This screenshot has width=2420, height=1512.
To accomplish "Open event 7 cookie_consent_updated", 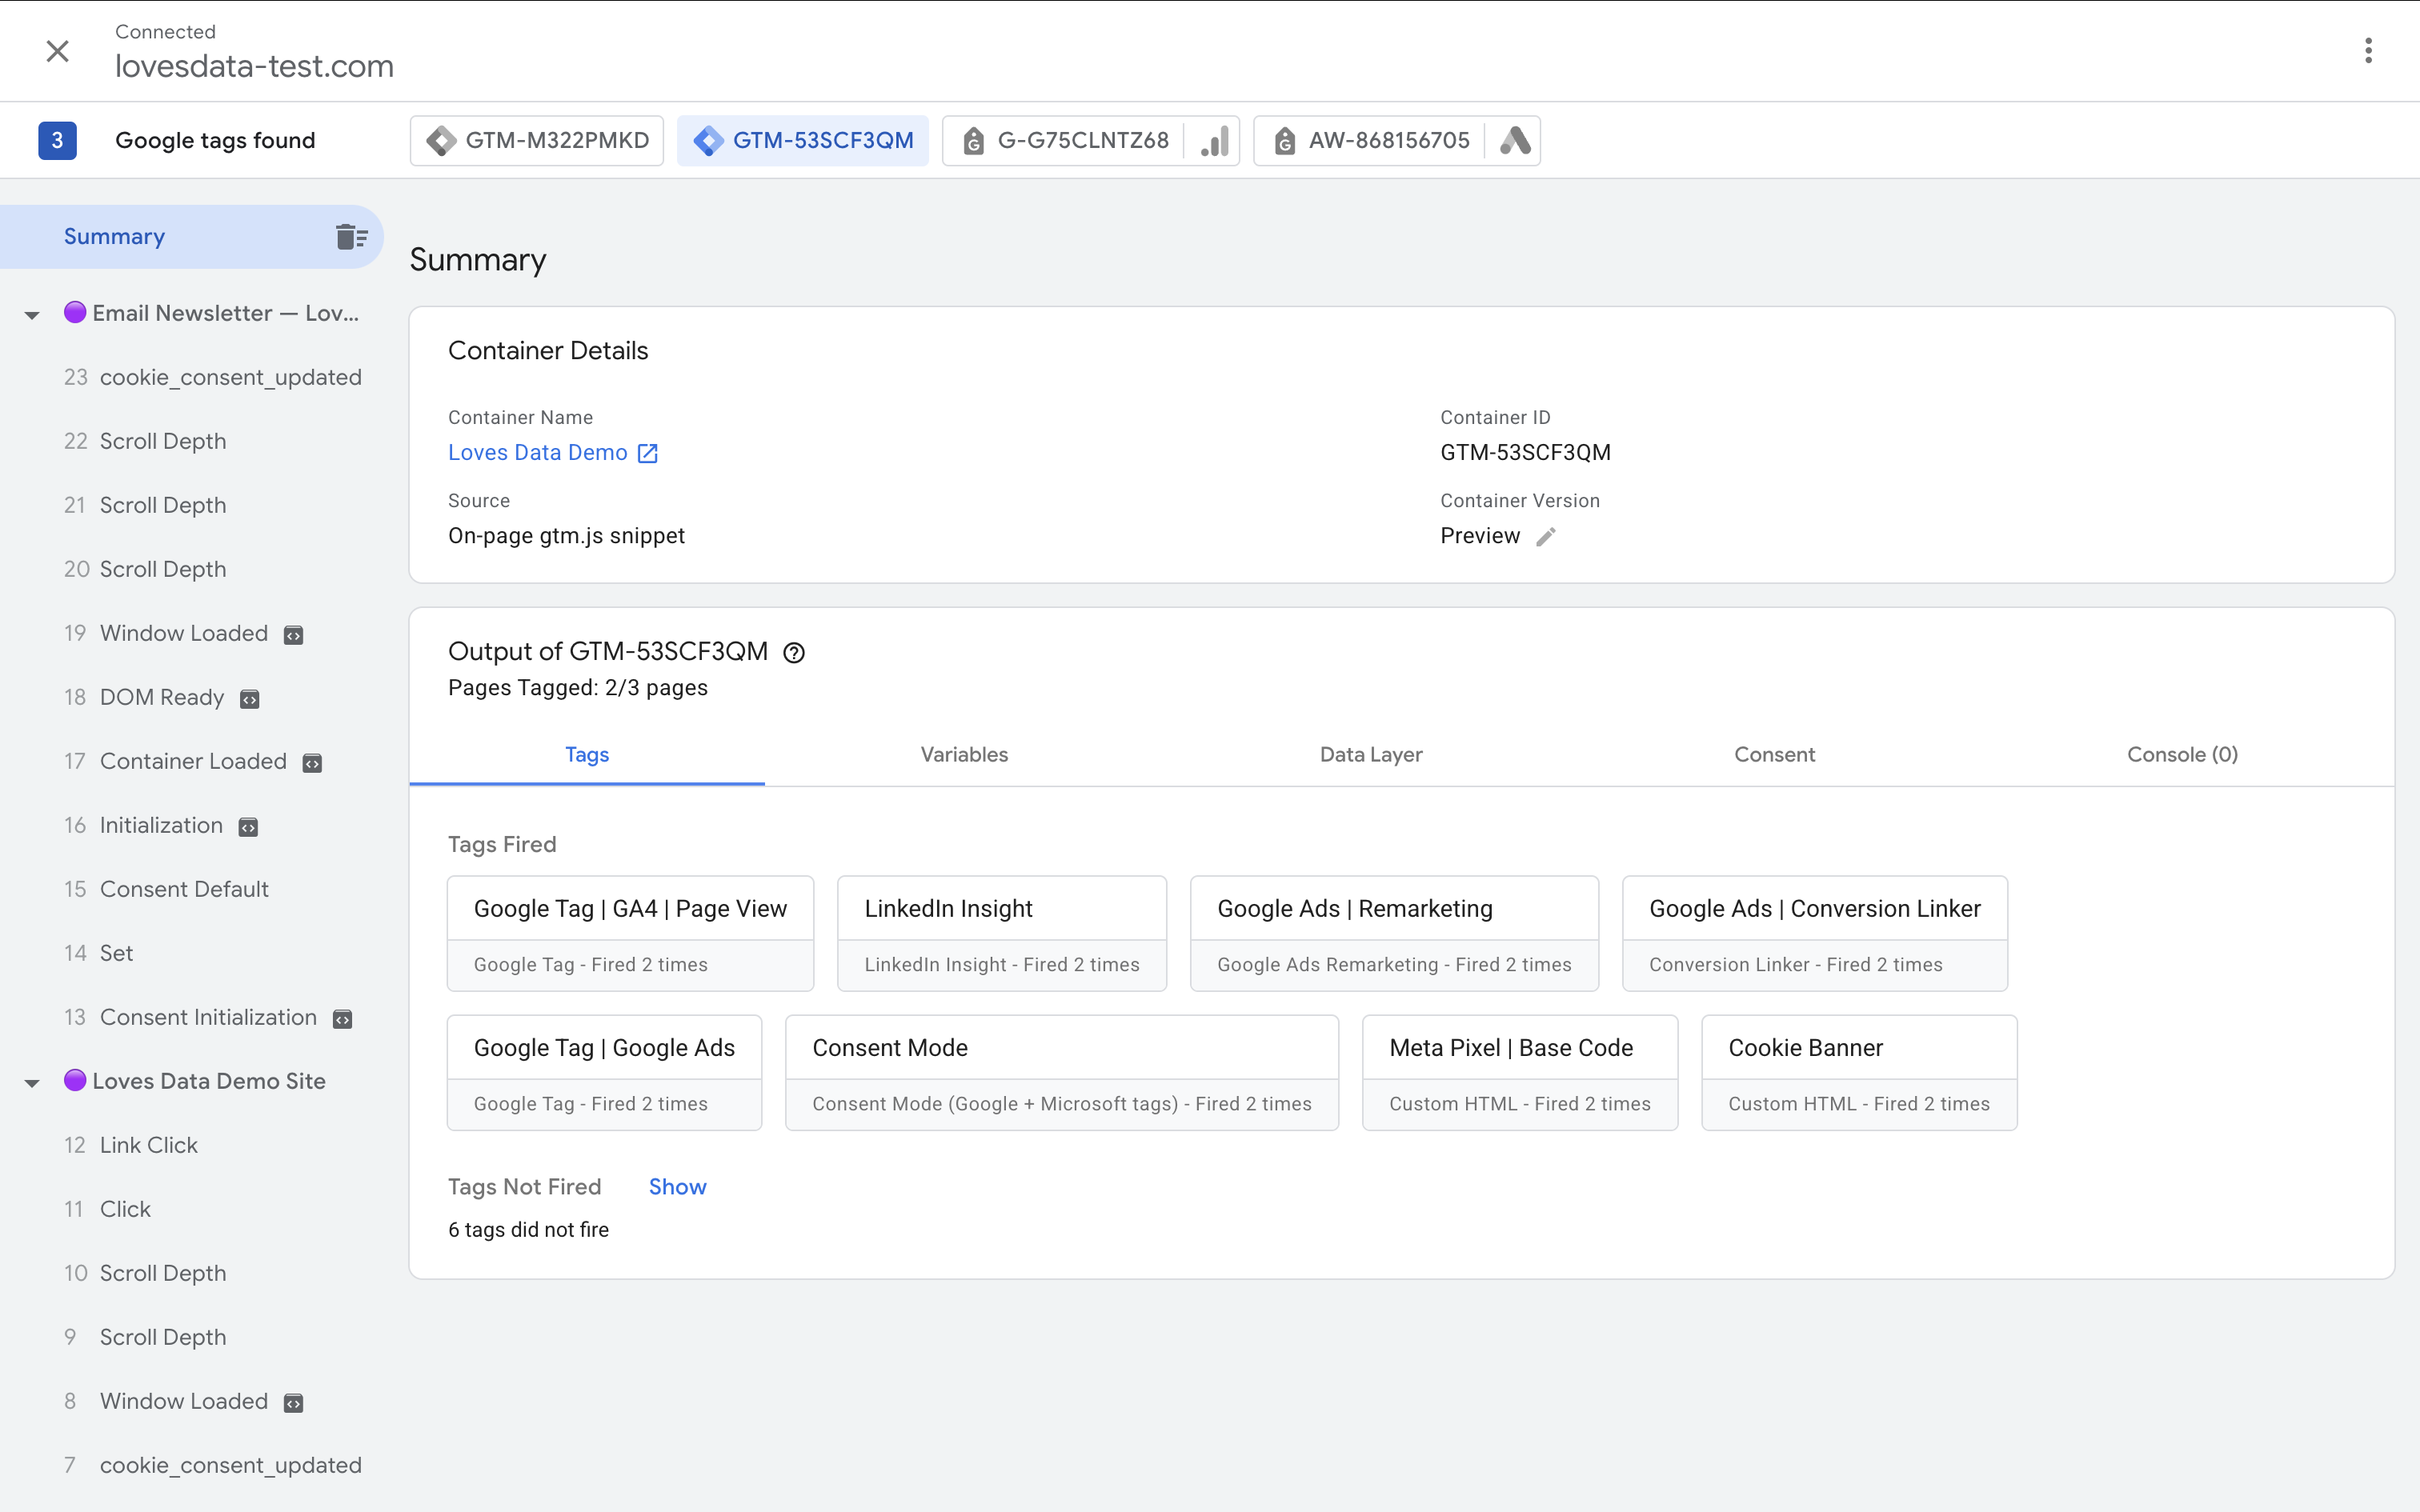I will 212,1465.
